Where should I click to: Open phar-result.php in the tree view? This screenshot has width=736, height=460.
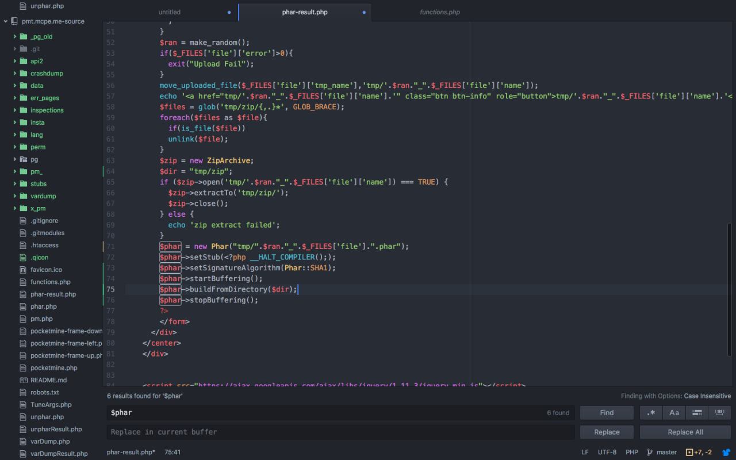tap(53, 294)
